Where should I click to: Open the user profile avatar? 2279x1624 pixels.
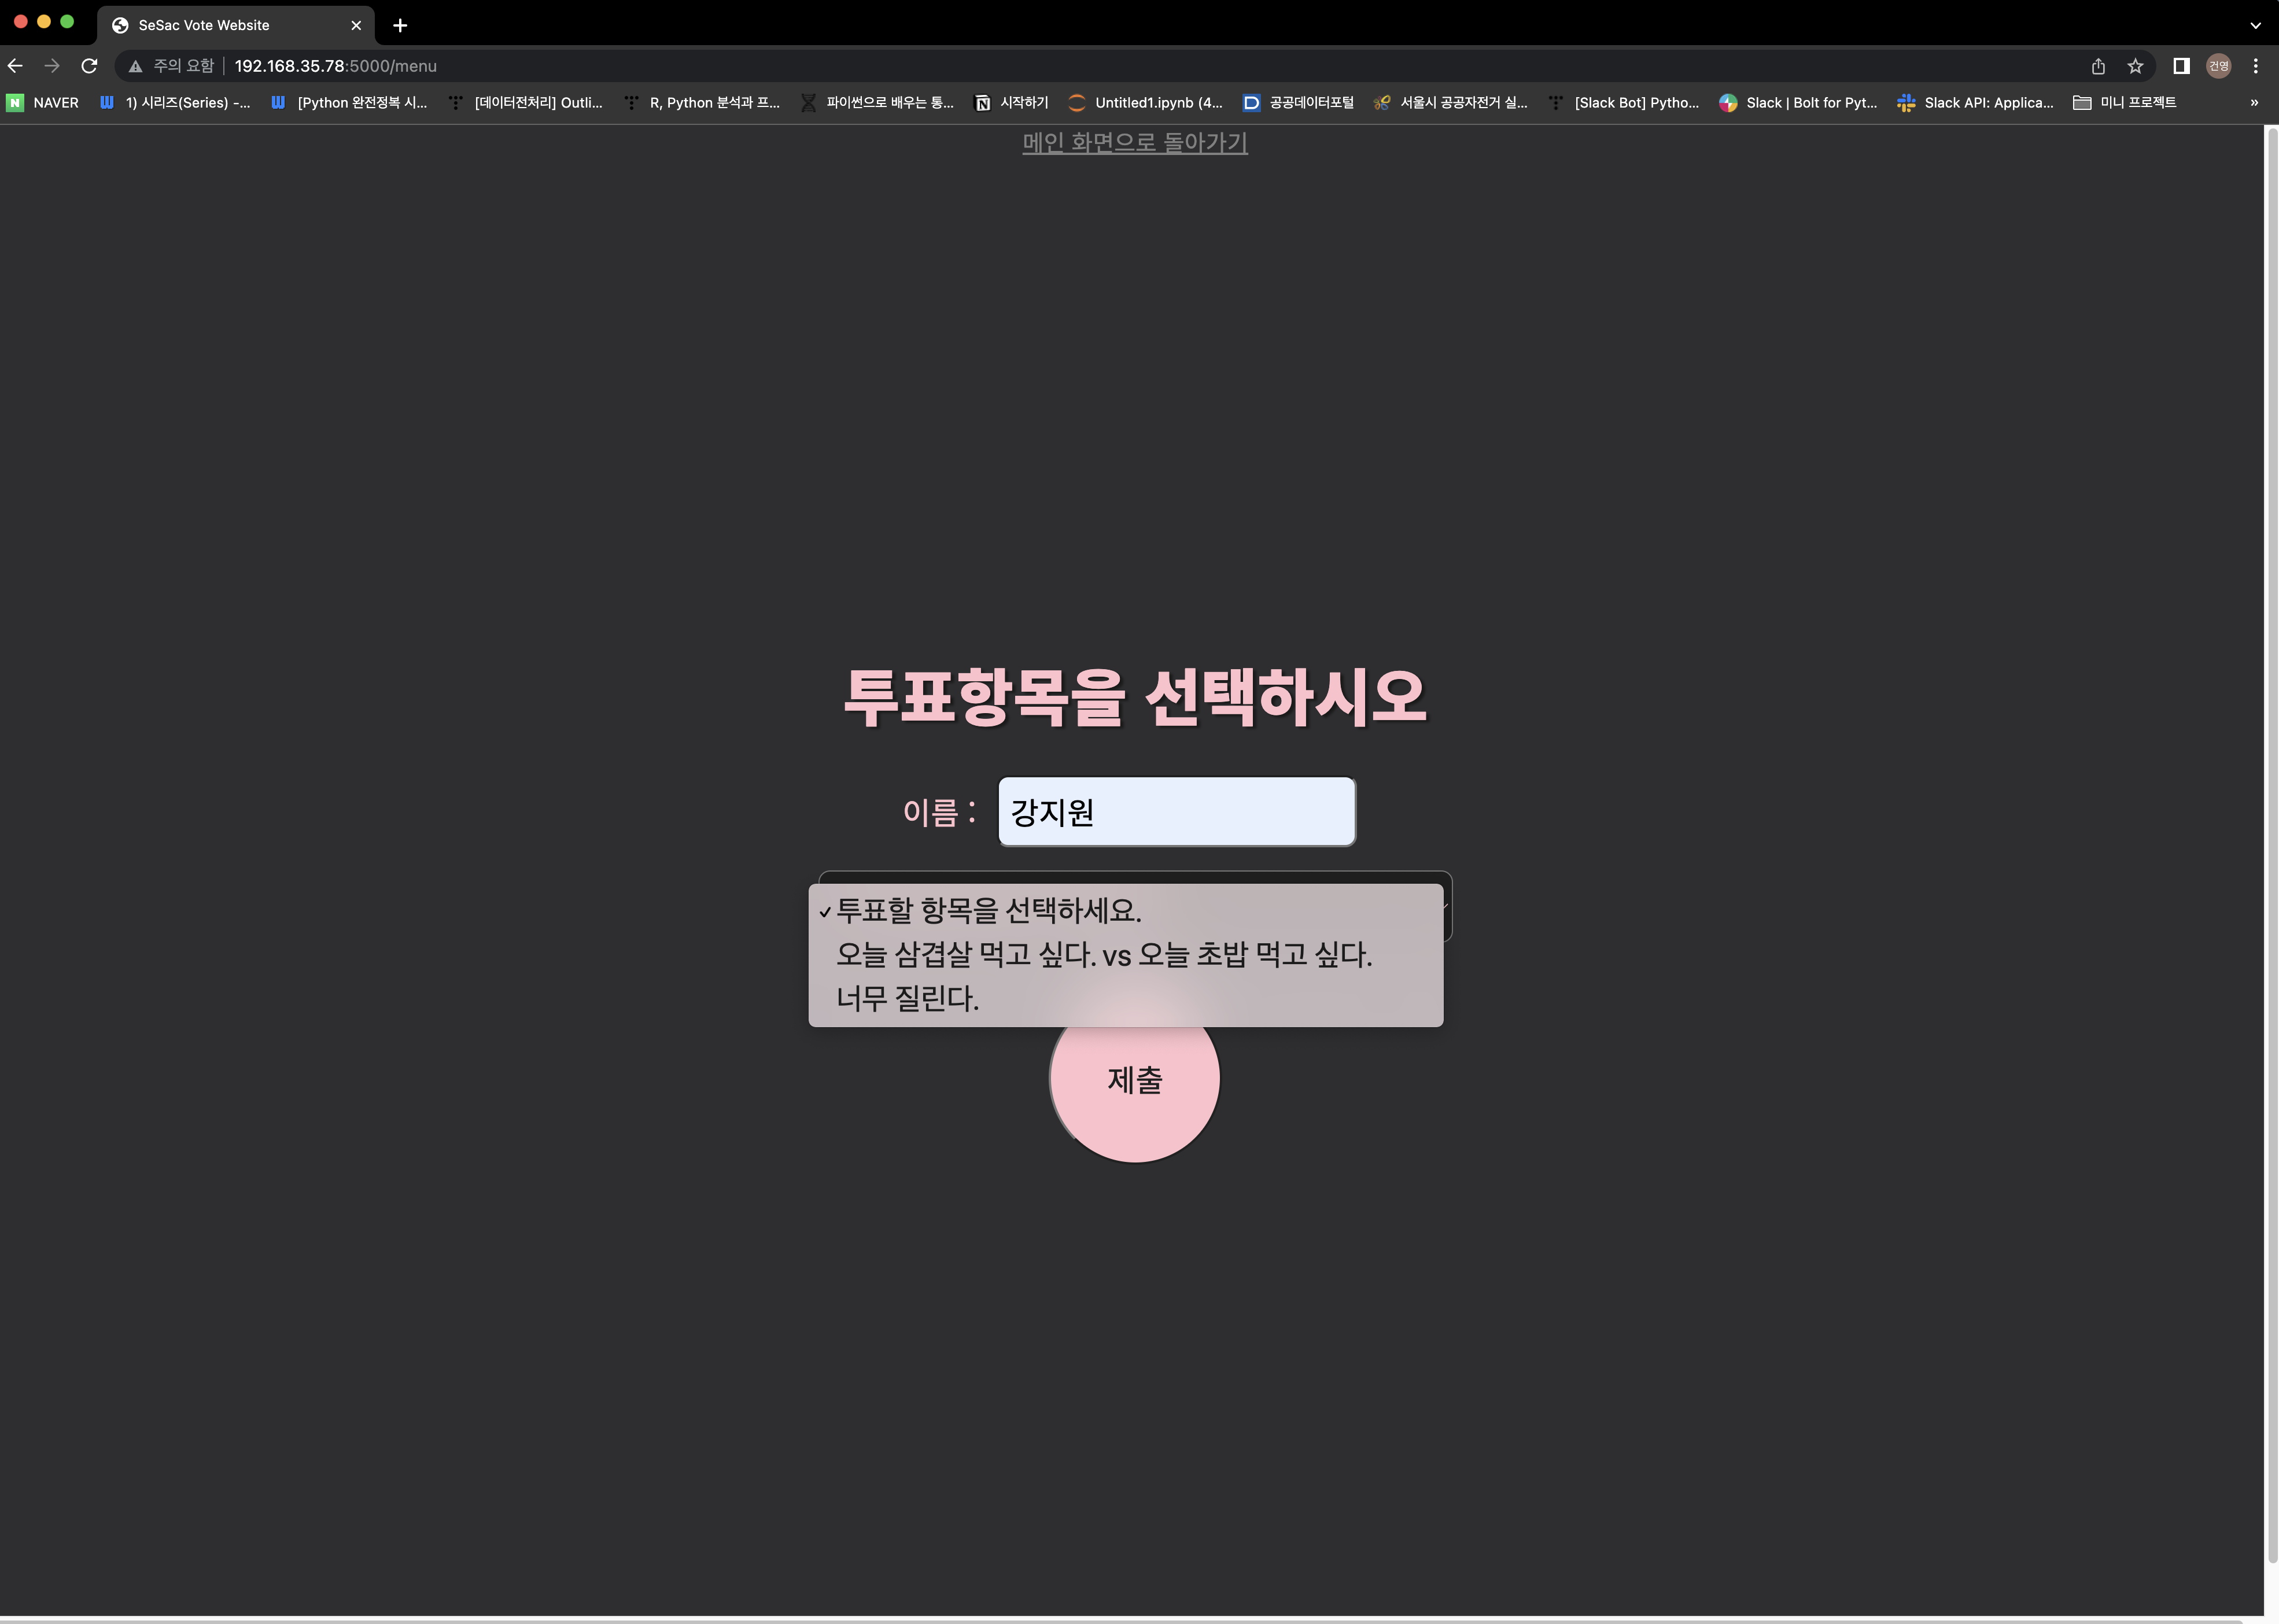2218,66
